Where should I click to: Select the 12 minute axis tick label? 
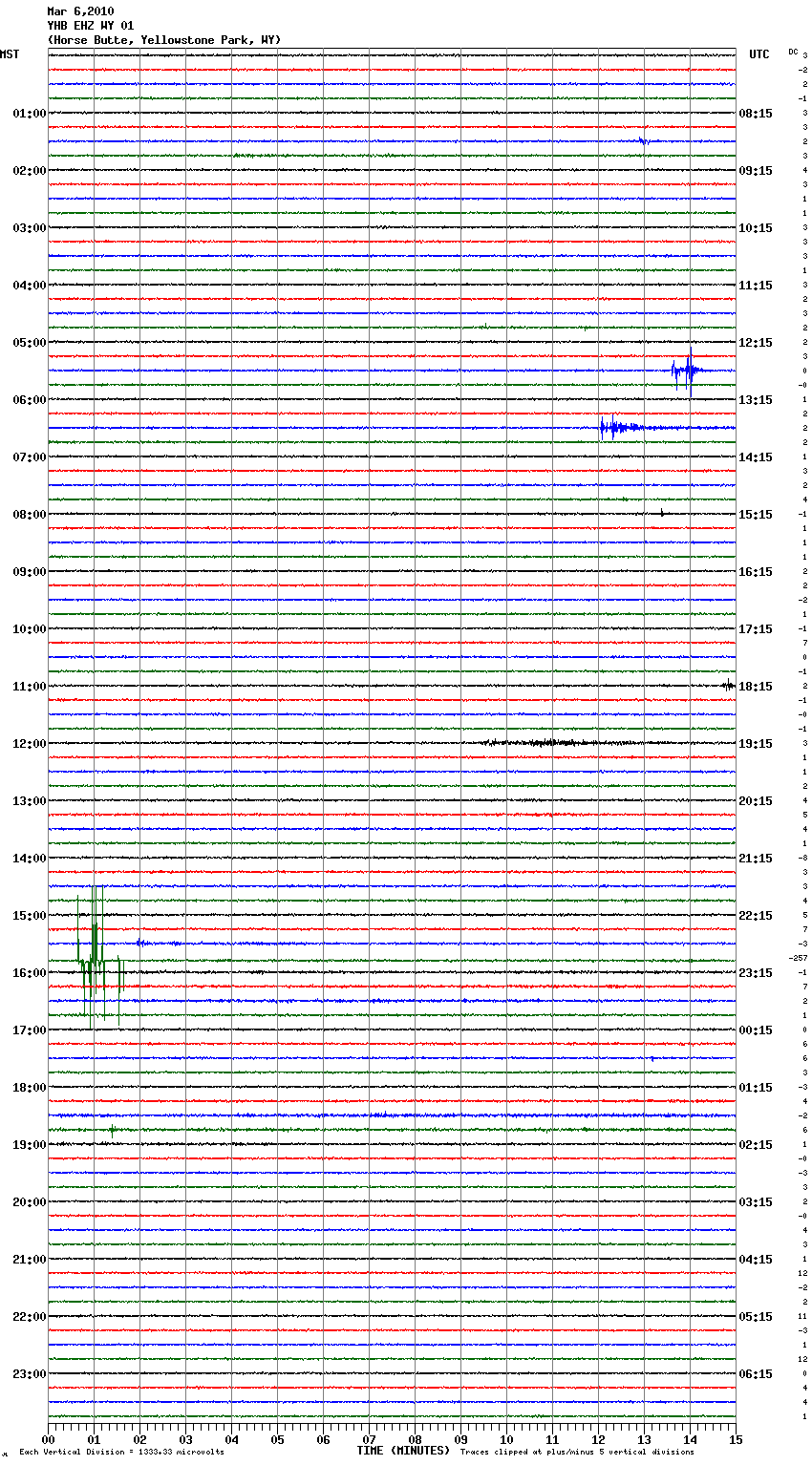tap(598, 1439)
